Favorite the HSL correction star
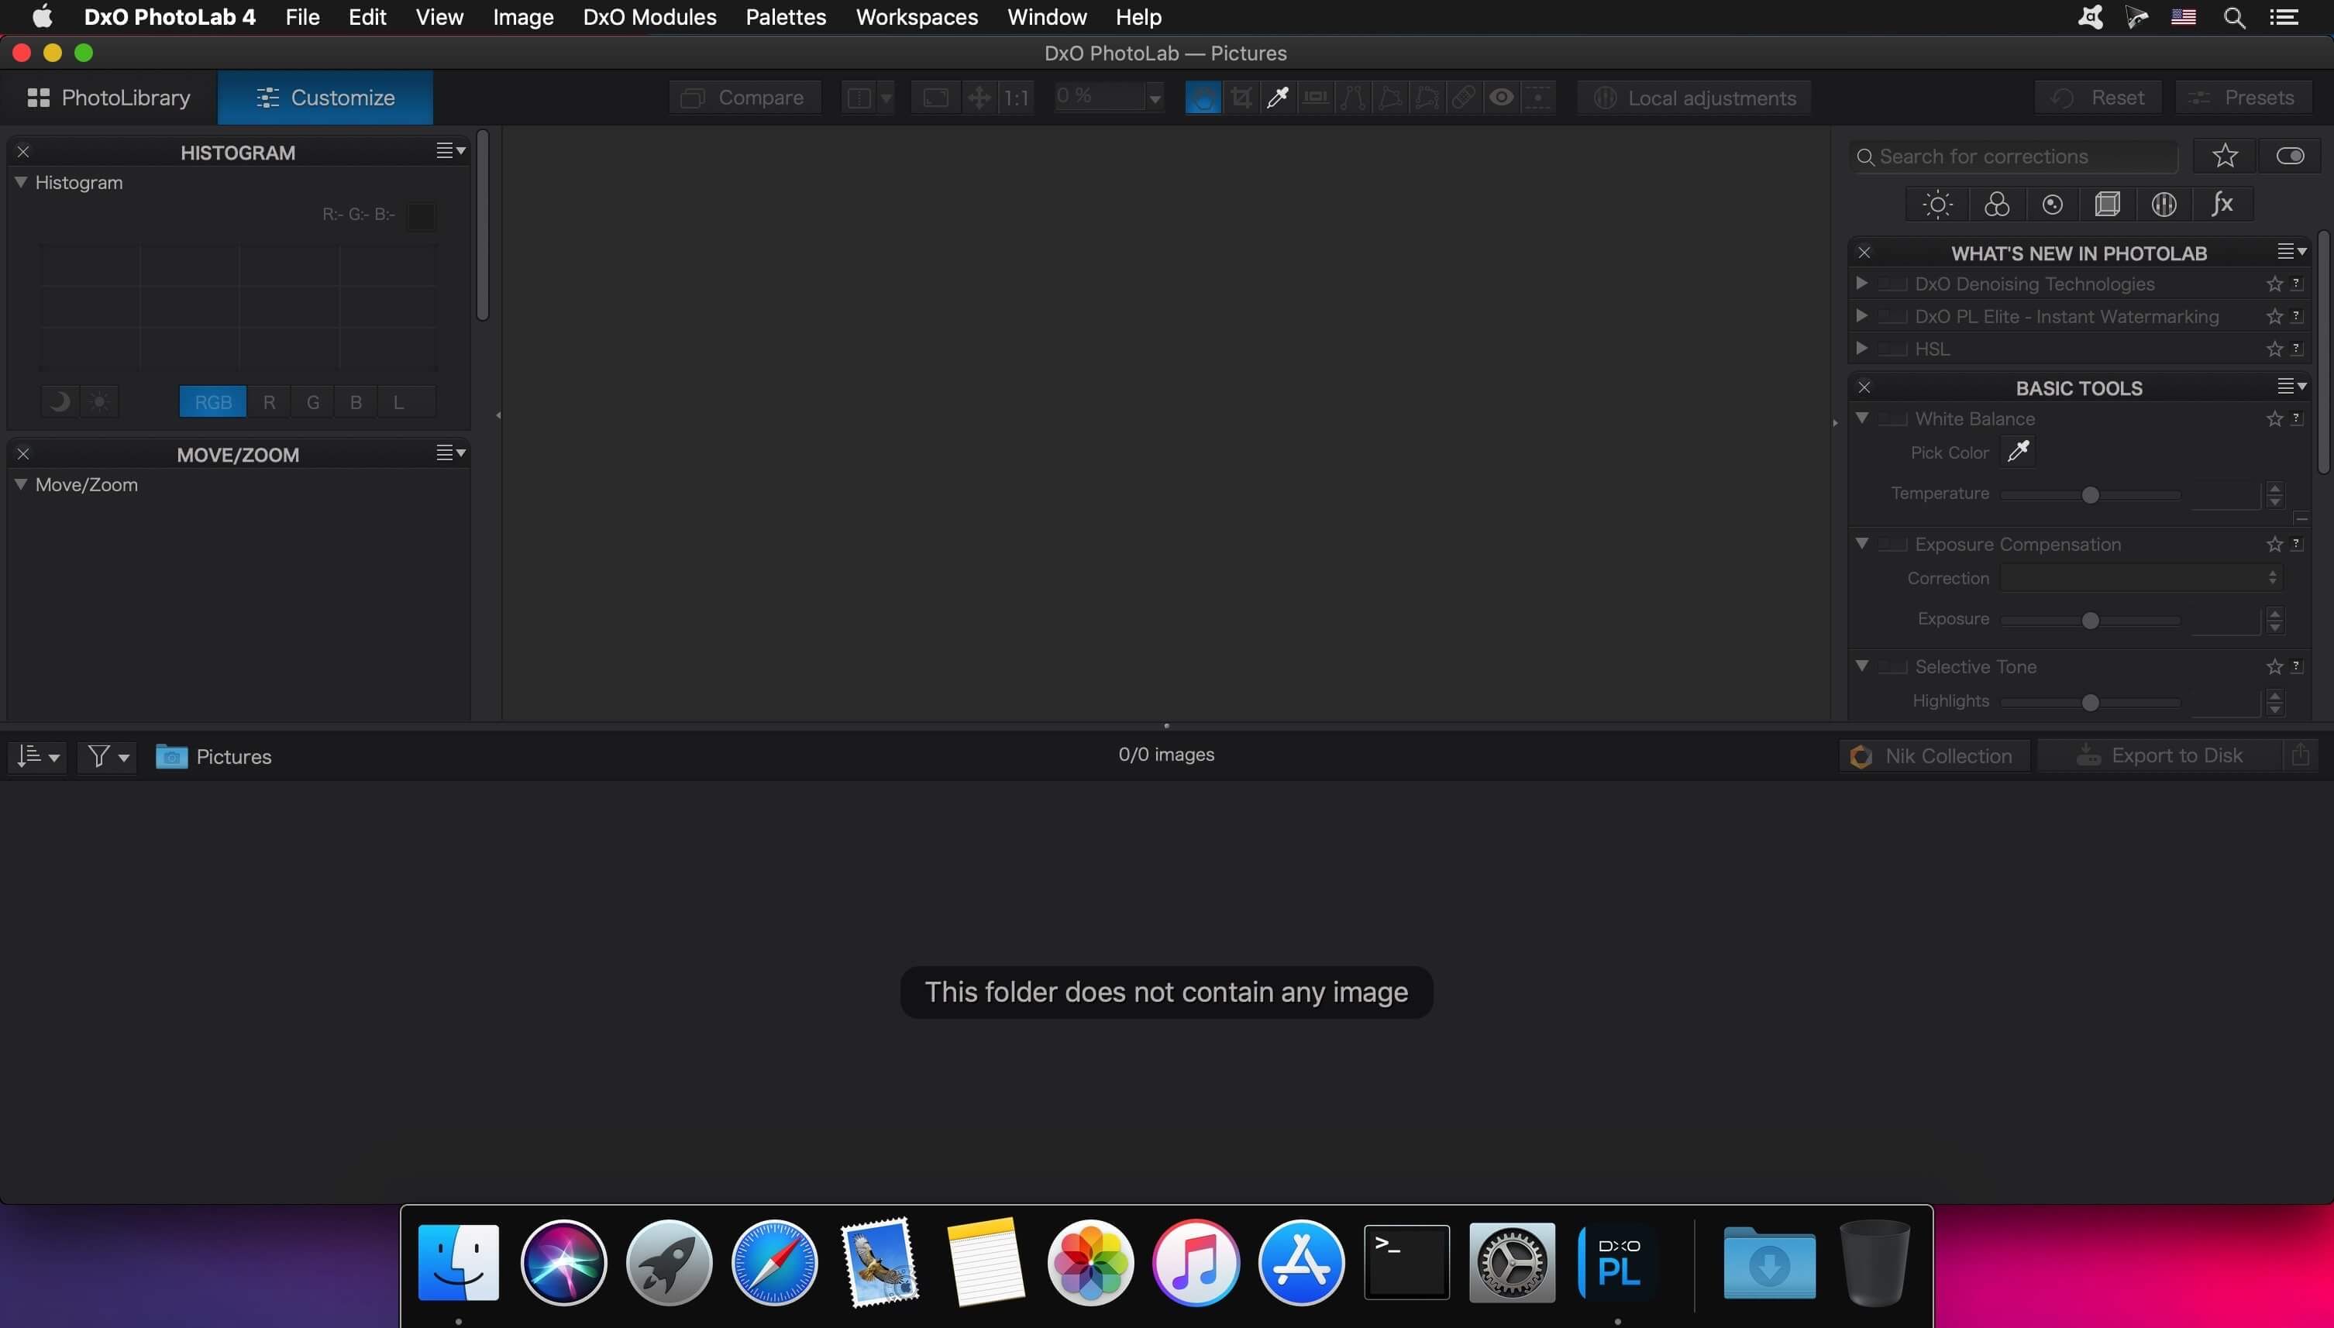This screenshot has width=2334, height=1328. pyautogui.click(x=2274, y=349)
